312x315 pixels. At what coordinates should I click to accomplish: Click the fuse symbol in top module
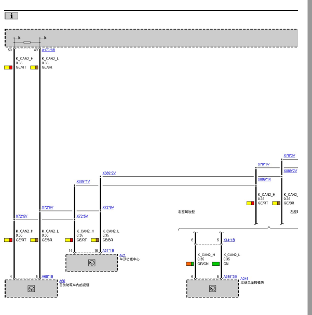[27, 42]
